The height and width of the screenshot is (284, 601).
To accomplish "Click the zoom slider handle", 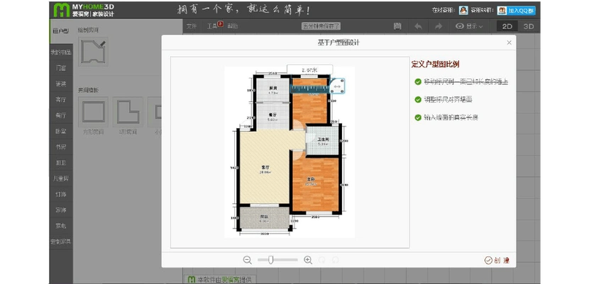I will [x=271, y=260].
